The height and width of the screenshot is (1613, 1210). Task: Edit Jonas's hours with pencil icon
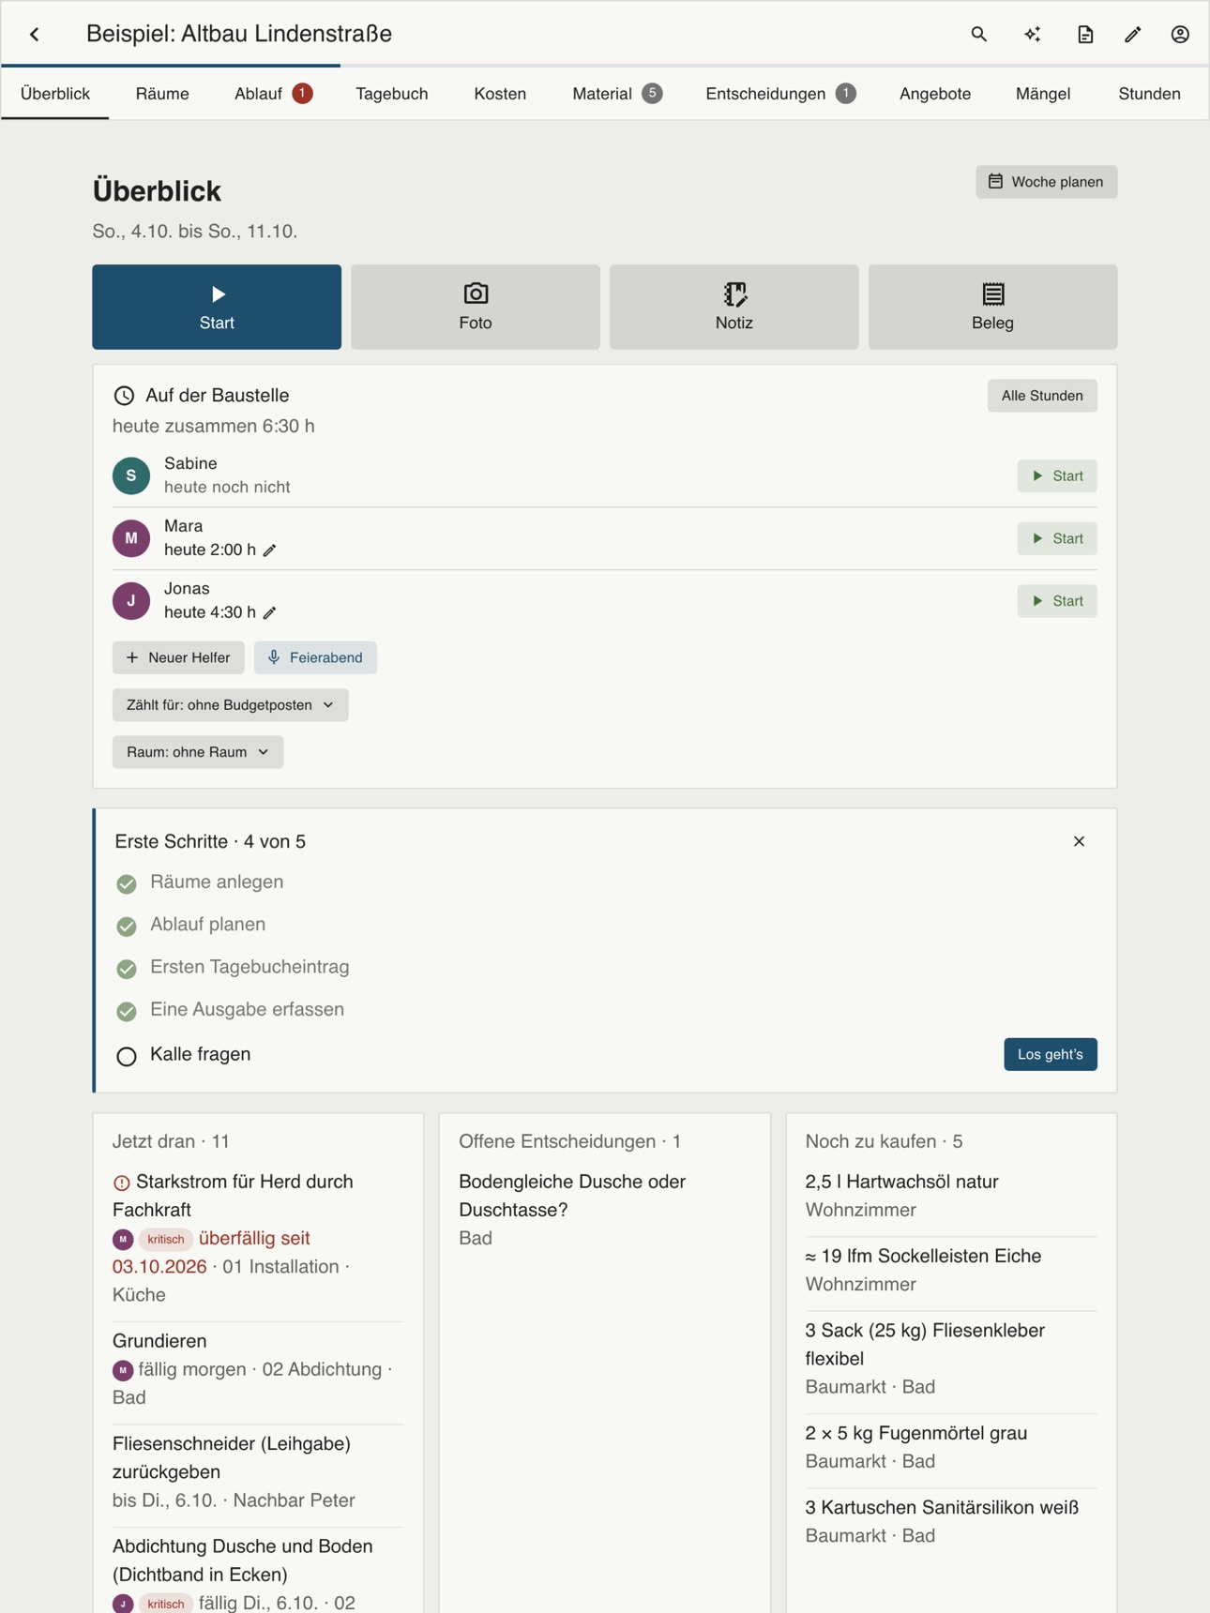tap(270, 613)
